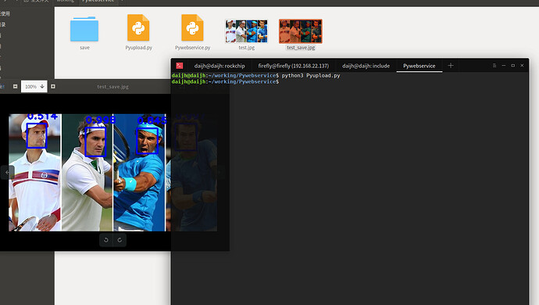The height and width of the screenshot is (305, 539).
Task: Add a new terminal tab
Action: click(x=450, y=66)
